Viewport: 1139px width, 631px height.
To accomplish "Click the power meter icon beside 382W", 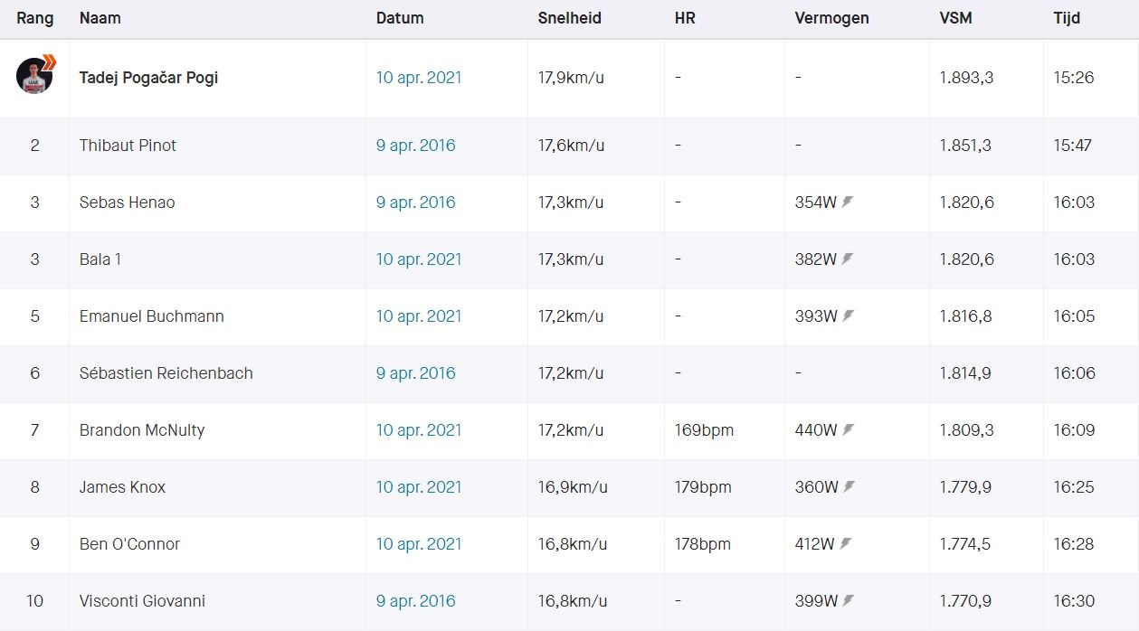I will tap(848, 259).
